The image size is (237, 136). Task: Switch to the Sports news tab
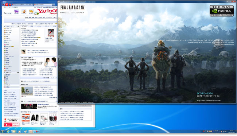point(47,26)
